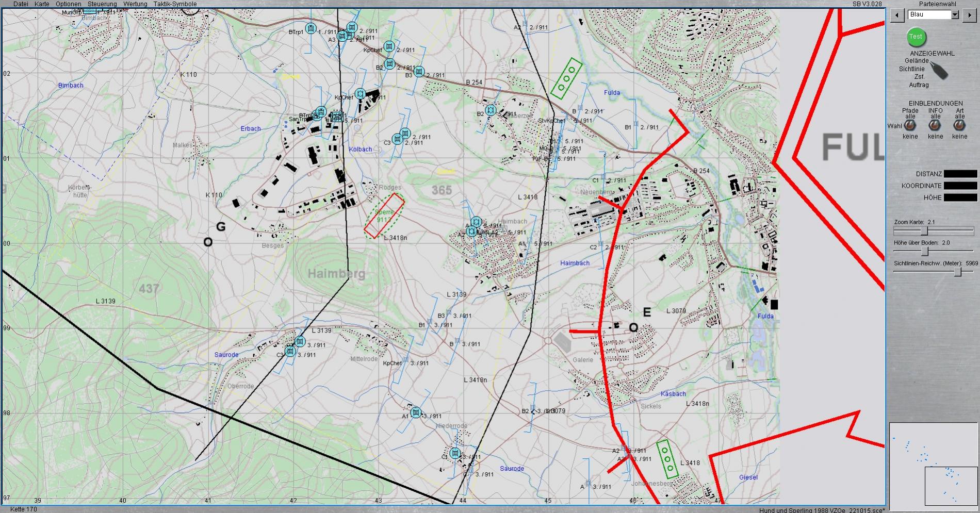Click the Sperre 9113 obstacle marker
The height and width of the screenshot is (513, 980).
[384, 216]
